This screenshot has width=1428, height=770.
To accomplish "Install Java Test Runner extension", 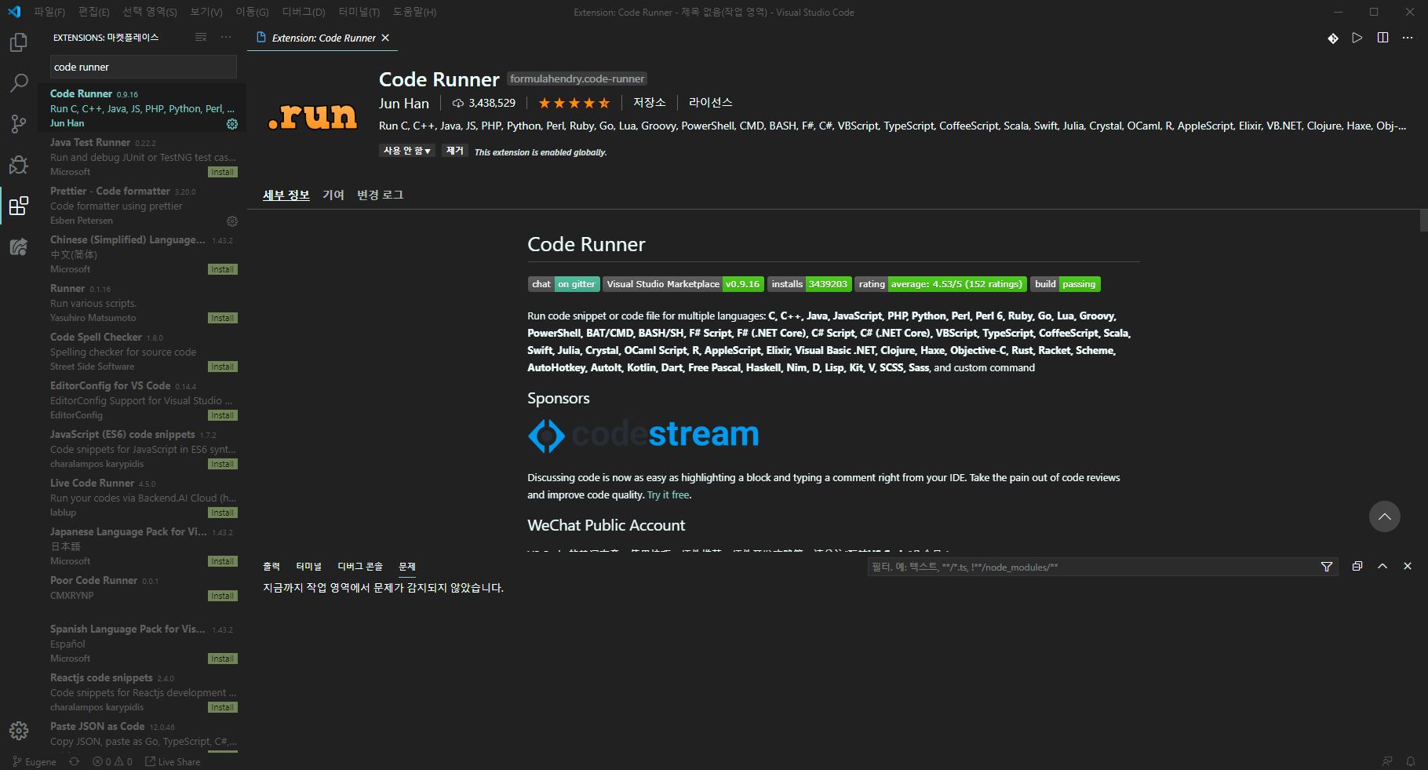I will pyautogui.click(x=222, y=172).
